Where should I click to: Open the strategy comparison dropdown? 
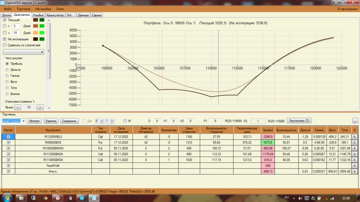pos(23,52)
